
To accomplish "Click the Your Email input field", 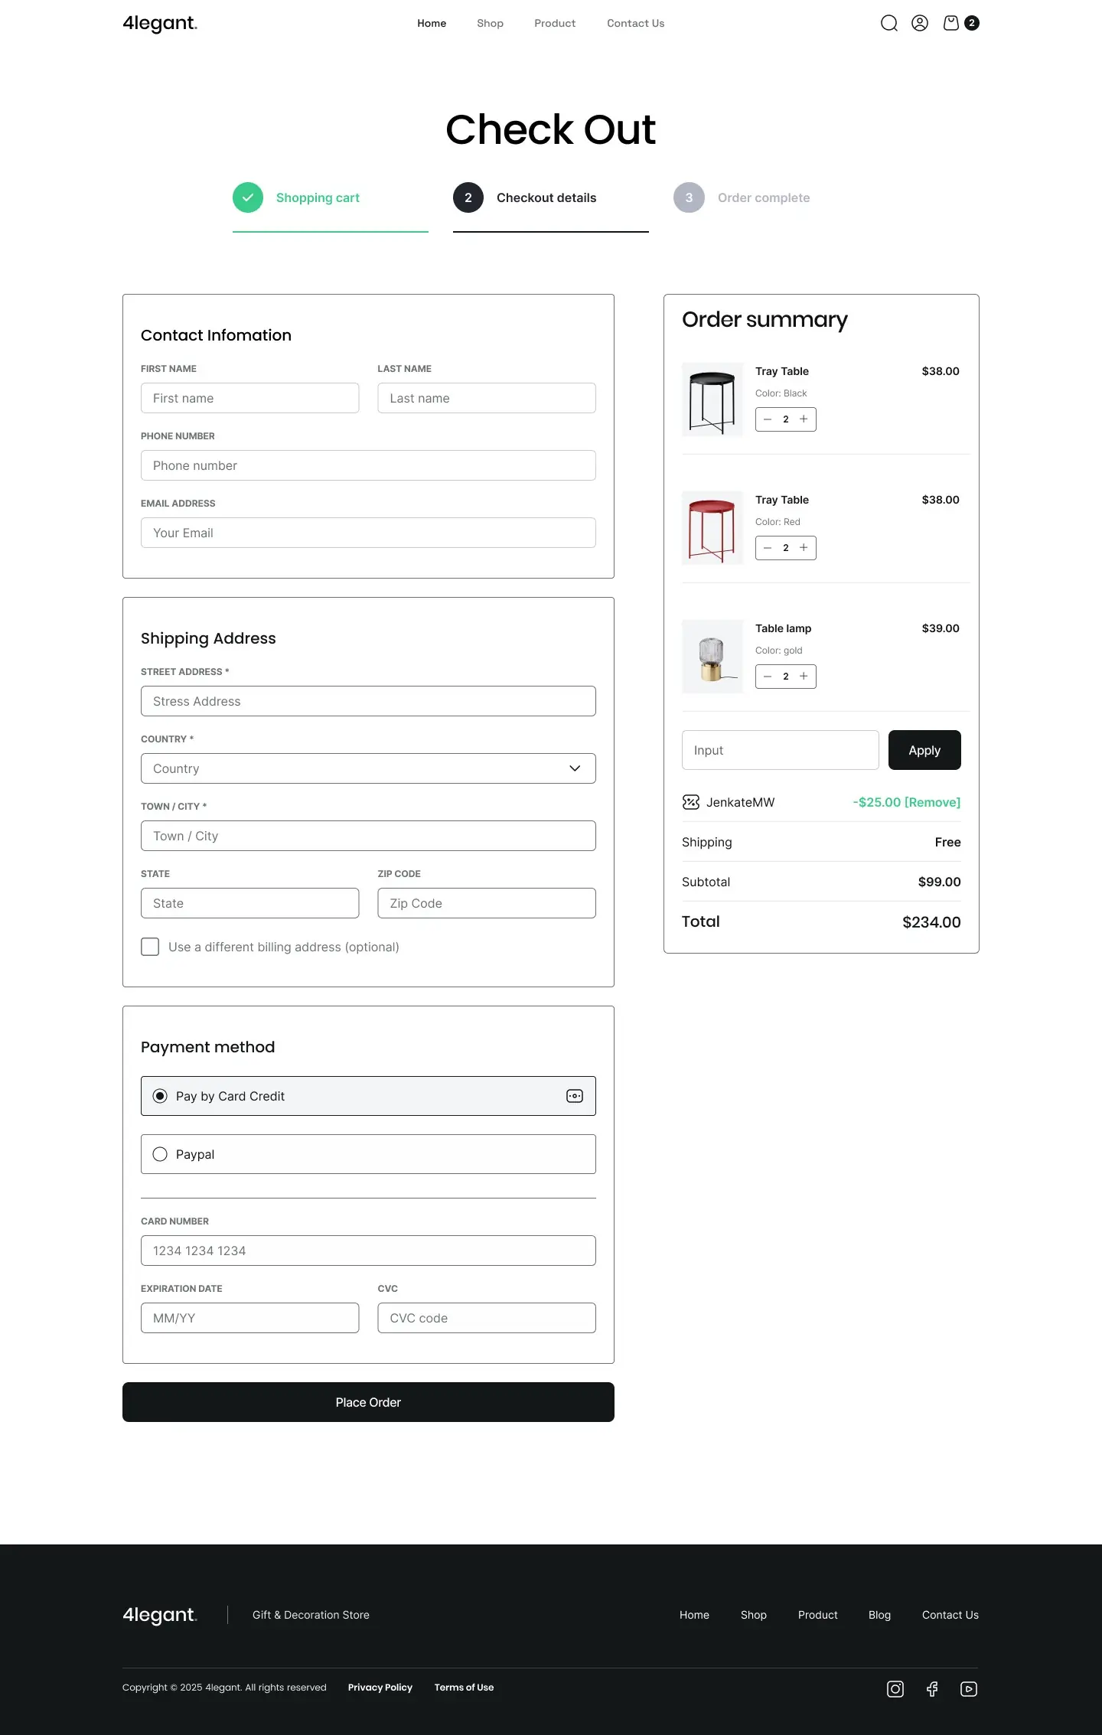I will pyautogui.click(x=368, y=533).
